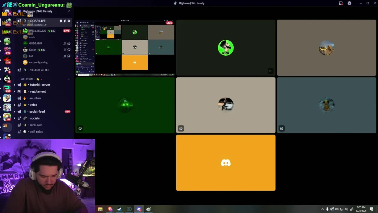
Task: Open the Highman | S4L Family server dropdown
Action: pyautogui.click(x=69, y=11)
